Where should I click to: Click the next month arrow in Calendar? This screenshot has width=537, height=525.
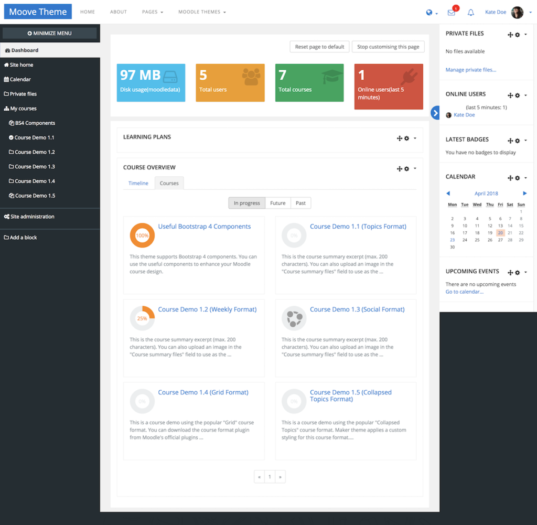524,193
